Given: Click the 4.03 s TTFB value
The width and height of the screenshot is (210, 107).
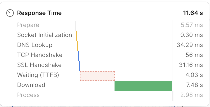Looking at the screenshot, I should coord(194,75).
